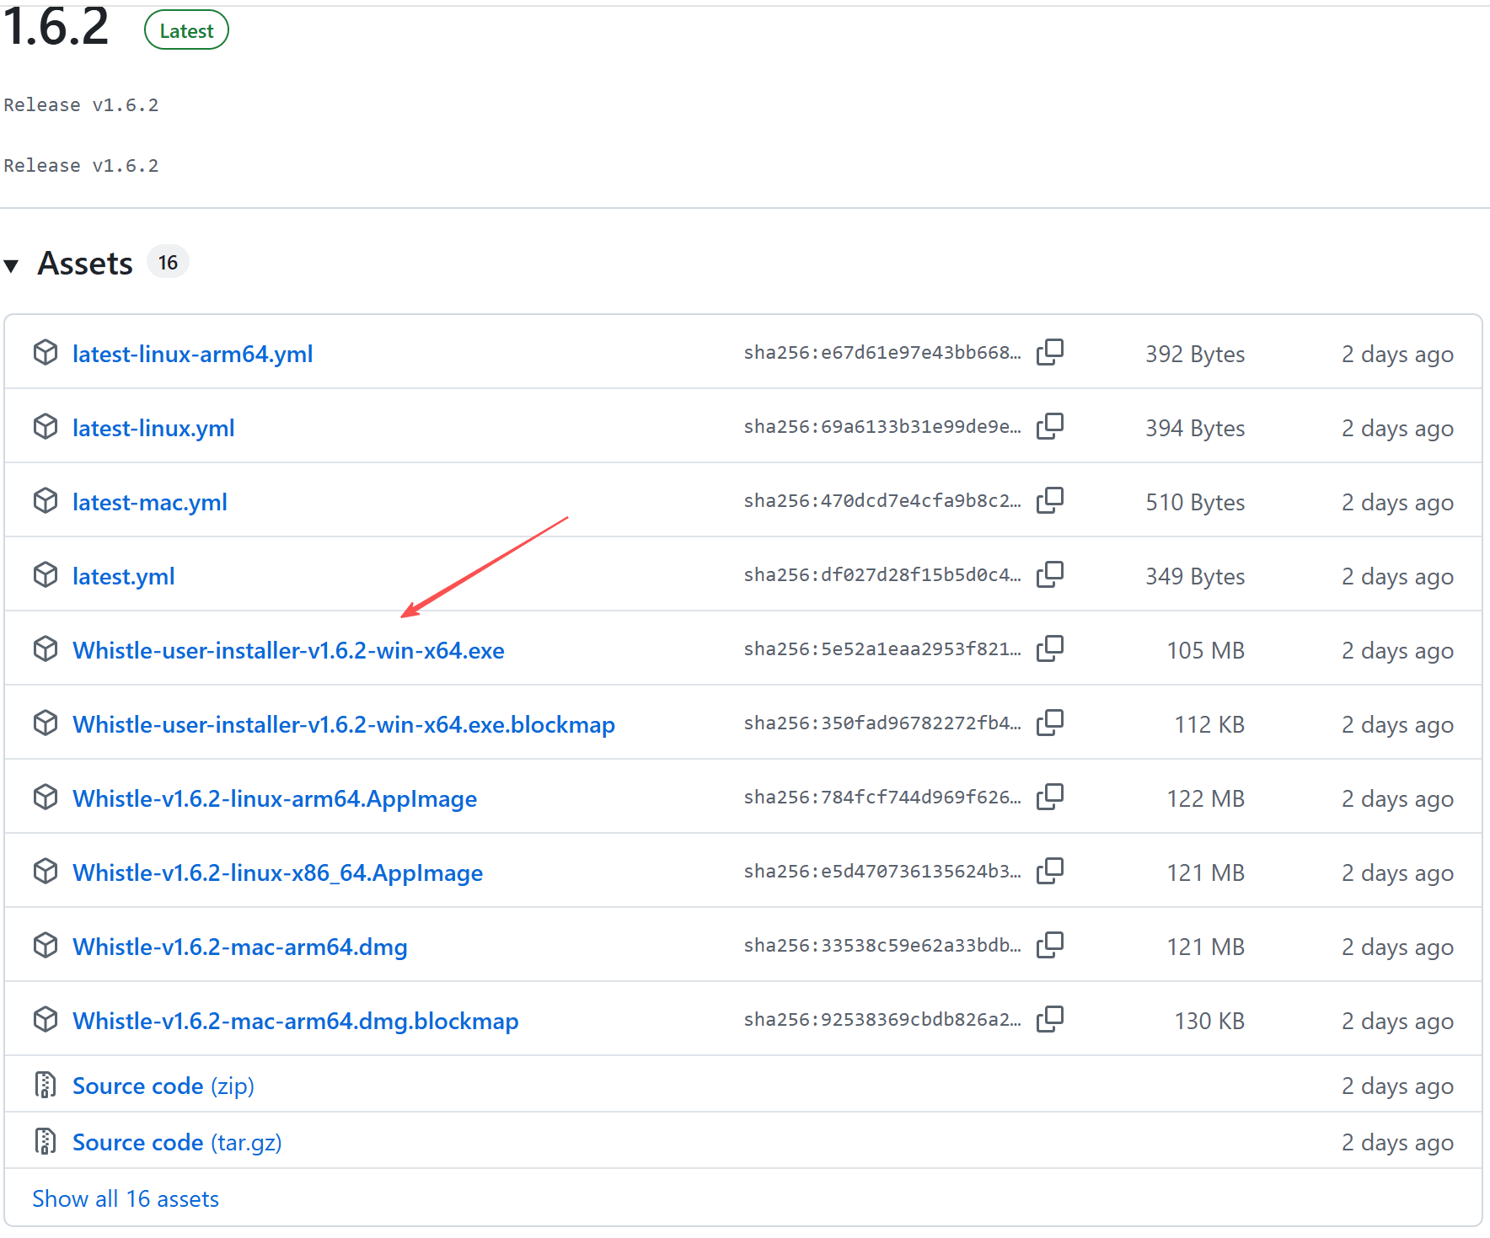Viewport: 1490px width, 1238px height.
Task: Copy checksum of mac-arm64.dmg.blockmap
Action: tap(1049, 1019)
